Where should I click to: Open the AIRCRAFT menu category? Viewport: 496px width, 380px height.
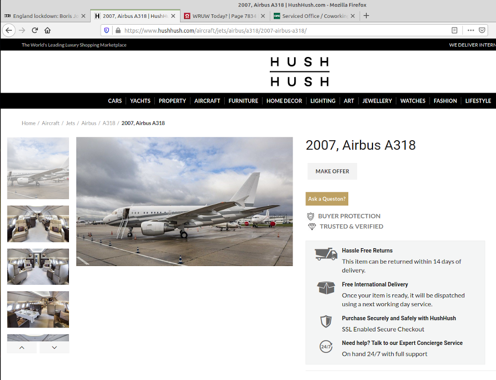tap(207, 101)
